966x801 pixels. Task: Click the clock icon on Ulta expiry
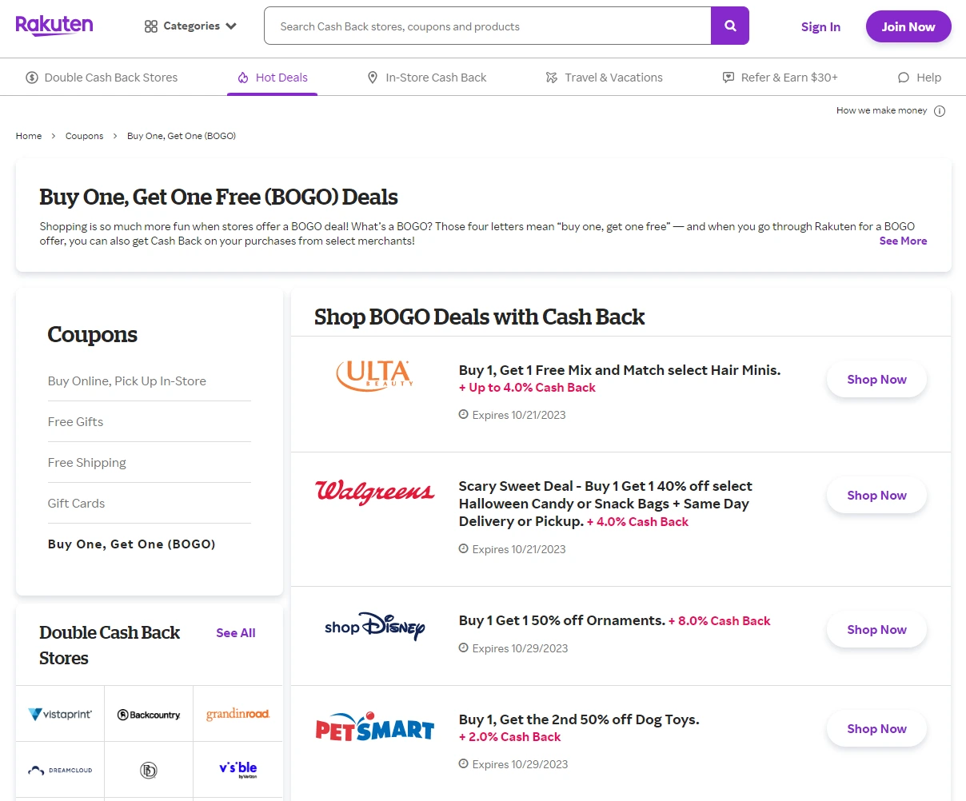pos(463,414)
